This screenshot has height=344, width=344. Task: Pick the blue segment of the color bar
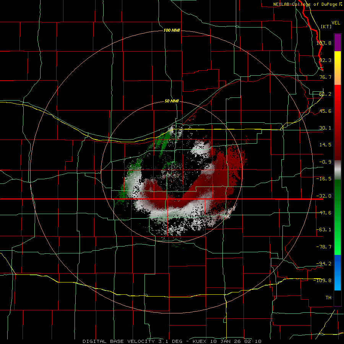338,273
